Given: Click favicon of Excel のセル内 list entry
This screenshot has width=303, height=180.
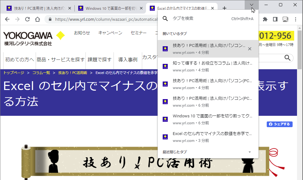Looking at the screenshot, I should [x=165, y=137].
